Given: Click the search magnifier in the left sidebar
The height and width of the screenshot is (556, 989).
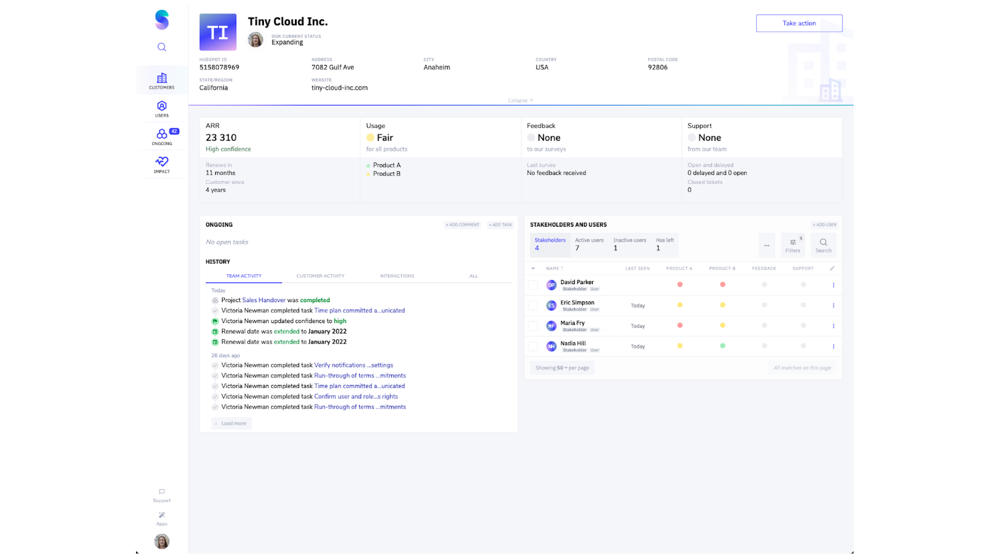Looking at the screenshot, I should 161,47.
